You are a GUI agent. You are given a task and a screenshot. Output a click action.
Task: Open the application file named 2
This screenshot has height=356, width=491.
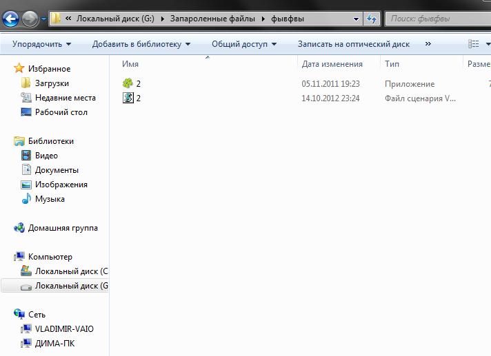pyautogui.click(x=138, y=83)
